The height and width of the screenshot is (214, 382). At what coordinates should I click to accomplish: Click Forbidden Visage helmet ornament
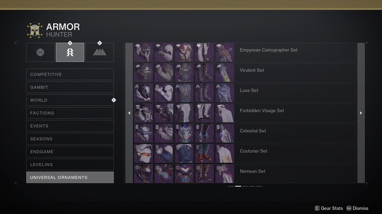point(144,113)
